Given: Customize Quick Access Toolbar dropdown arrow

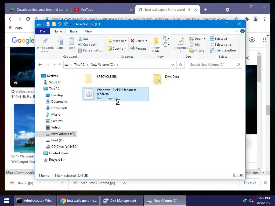Looking at the screenshot, I should coord(71,24).
